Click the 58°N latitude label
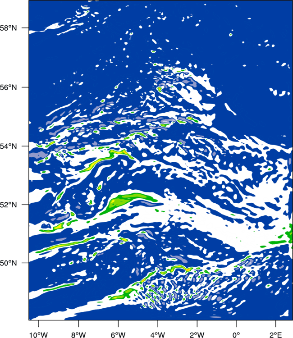This screenshot has height=338, width=293. tap(9, 28)
